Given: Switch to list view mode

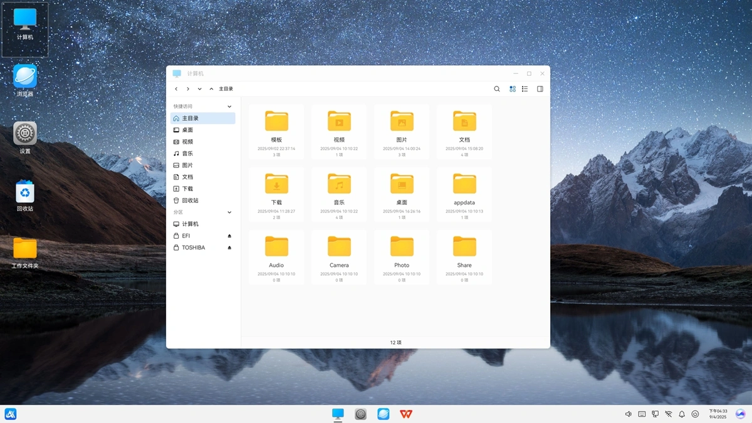Looking at the screenshot, I should (x=525, y=89).
